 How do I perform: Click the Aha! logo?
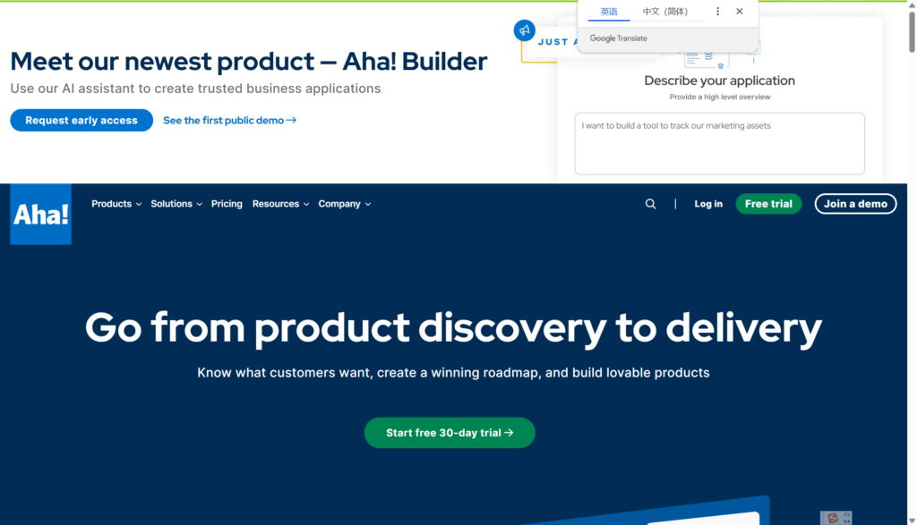(x=40, y=215)
